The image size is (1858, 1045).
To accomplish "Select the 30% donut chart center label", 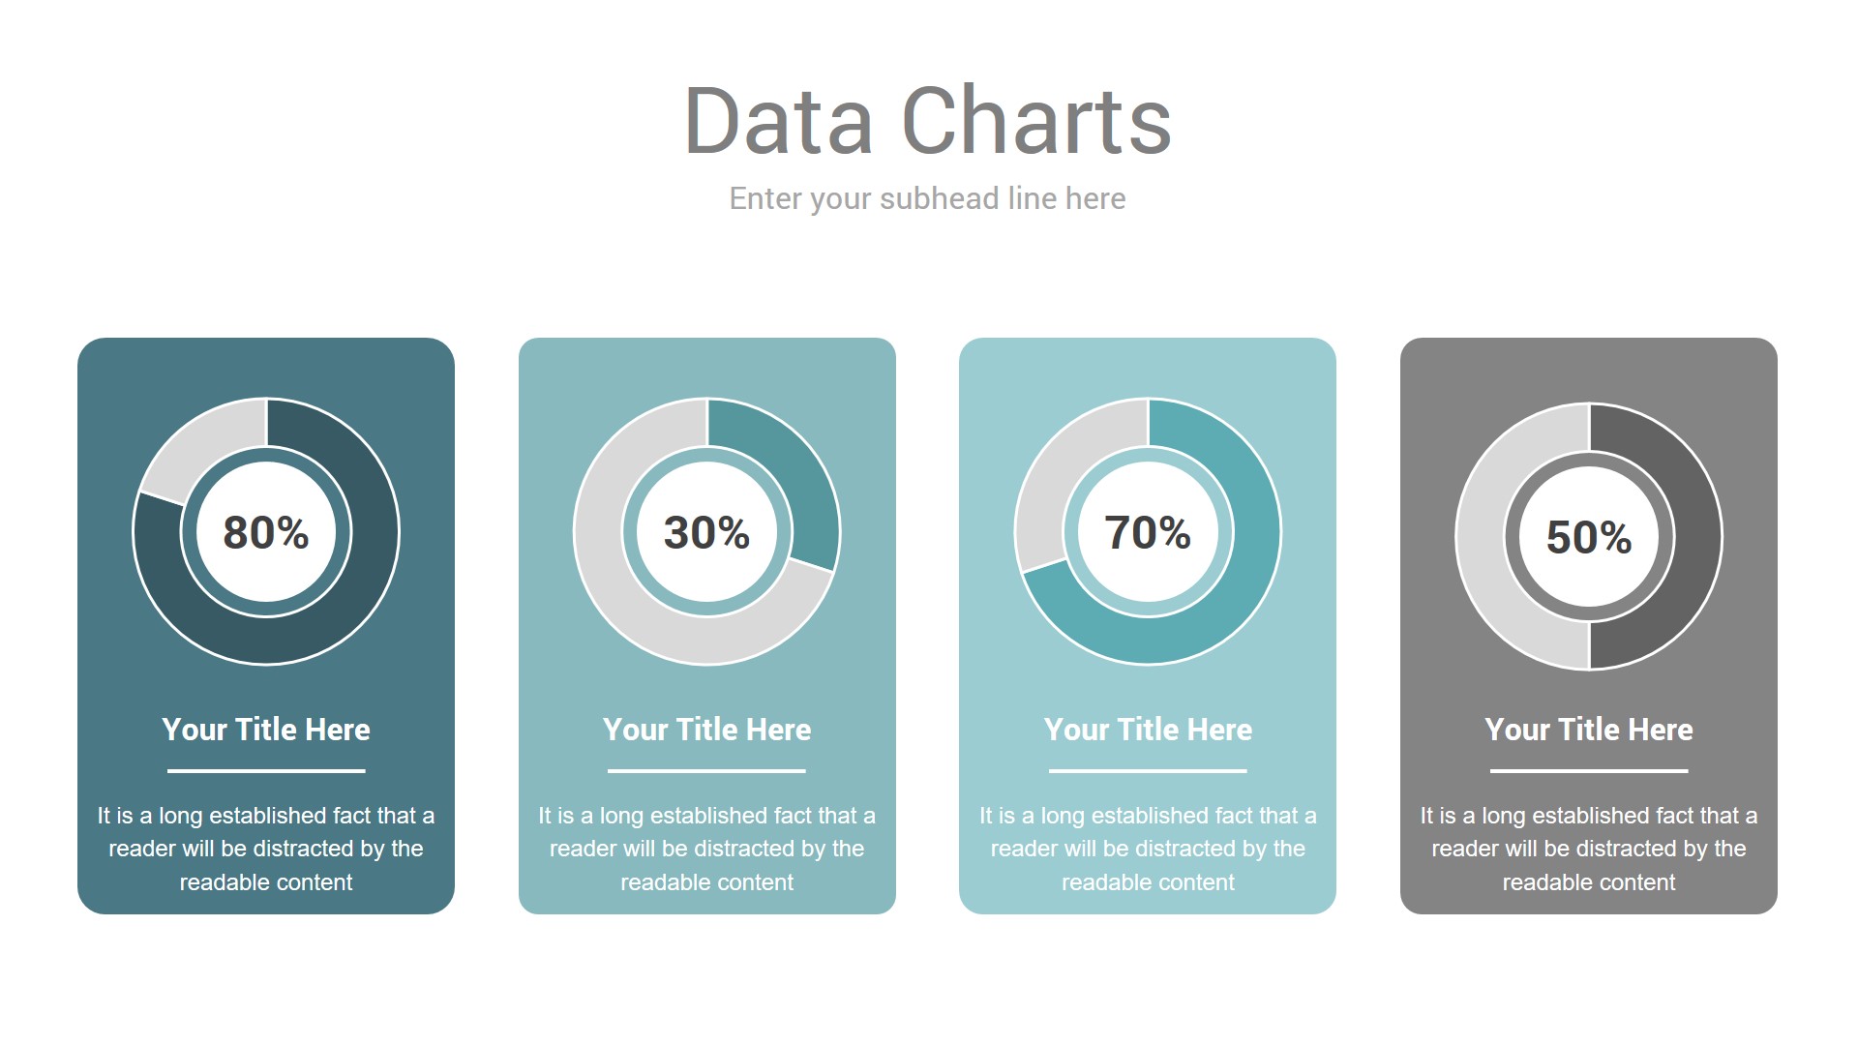I will [x=706, y=532].
